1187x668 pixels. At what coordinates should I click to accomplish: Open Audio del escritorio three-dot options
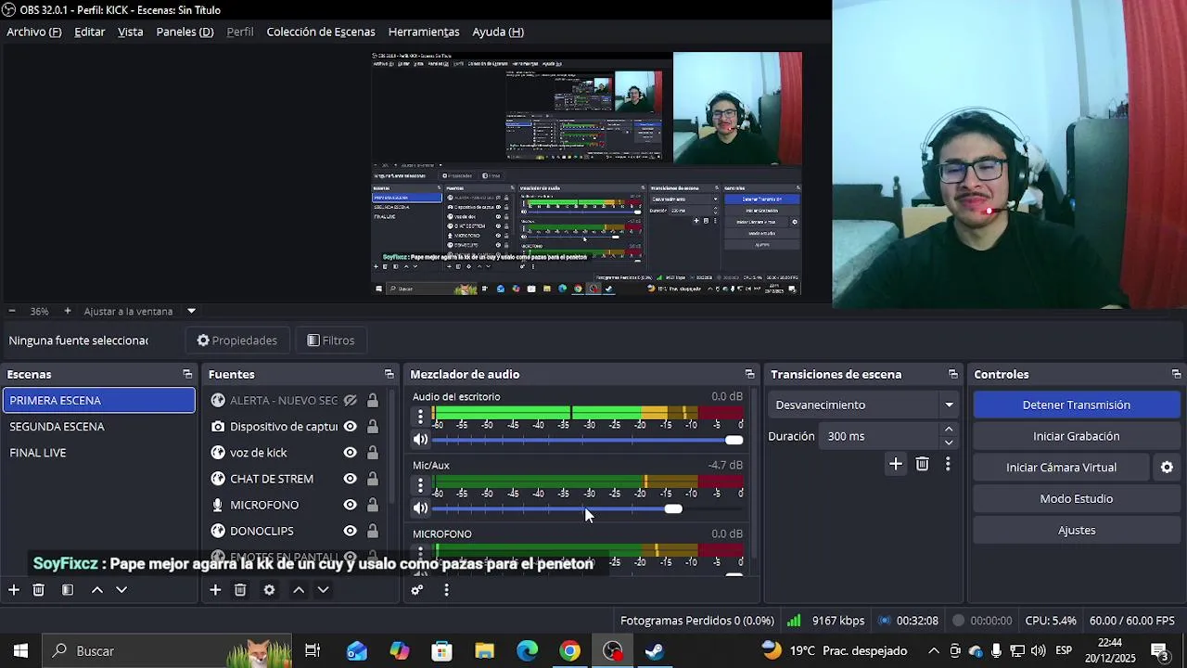pyautogui.click(x=420, y=417)
